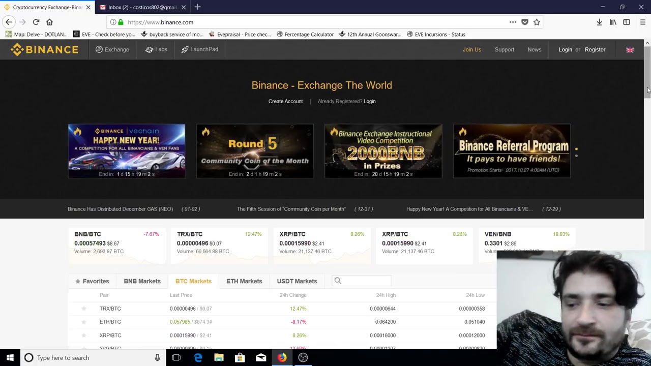
Task: Open the December GAS distribution announcement
Action: (121, 209)
